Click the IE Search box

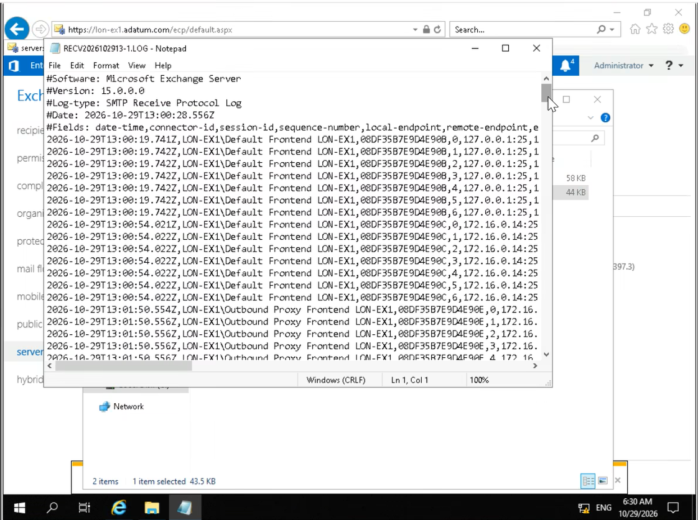pyautogui.click(x=523, y=29)
